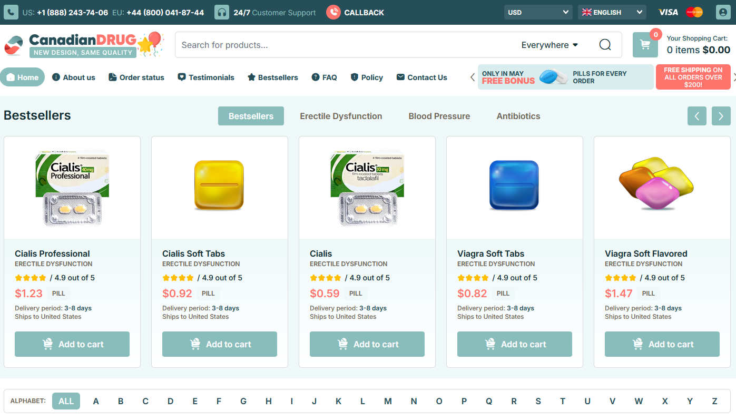The image size is (736, 420).
Task: Open Cialis Professional product image
Action: click(72, 188)
